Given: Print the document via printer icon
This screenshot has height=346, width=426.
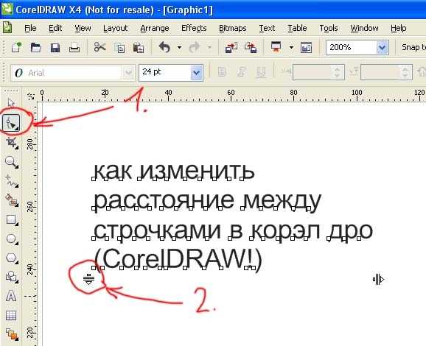Looking at the screenshot, I should click(74, 48).
